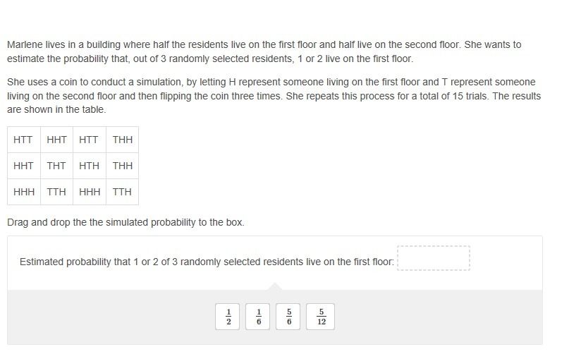Choose the 5/12 answer tile
Image resolution: width=569 pixels, height=354 pixels.
(x=321, y=317)
